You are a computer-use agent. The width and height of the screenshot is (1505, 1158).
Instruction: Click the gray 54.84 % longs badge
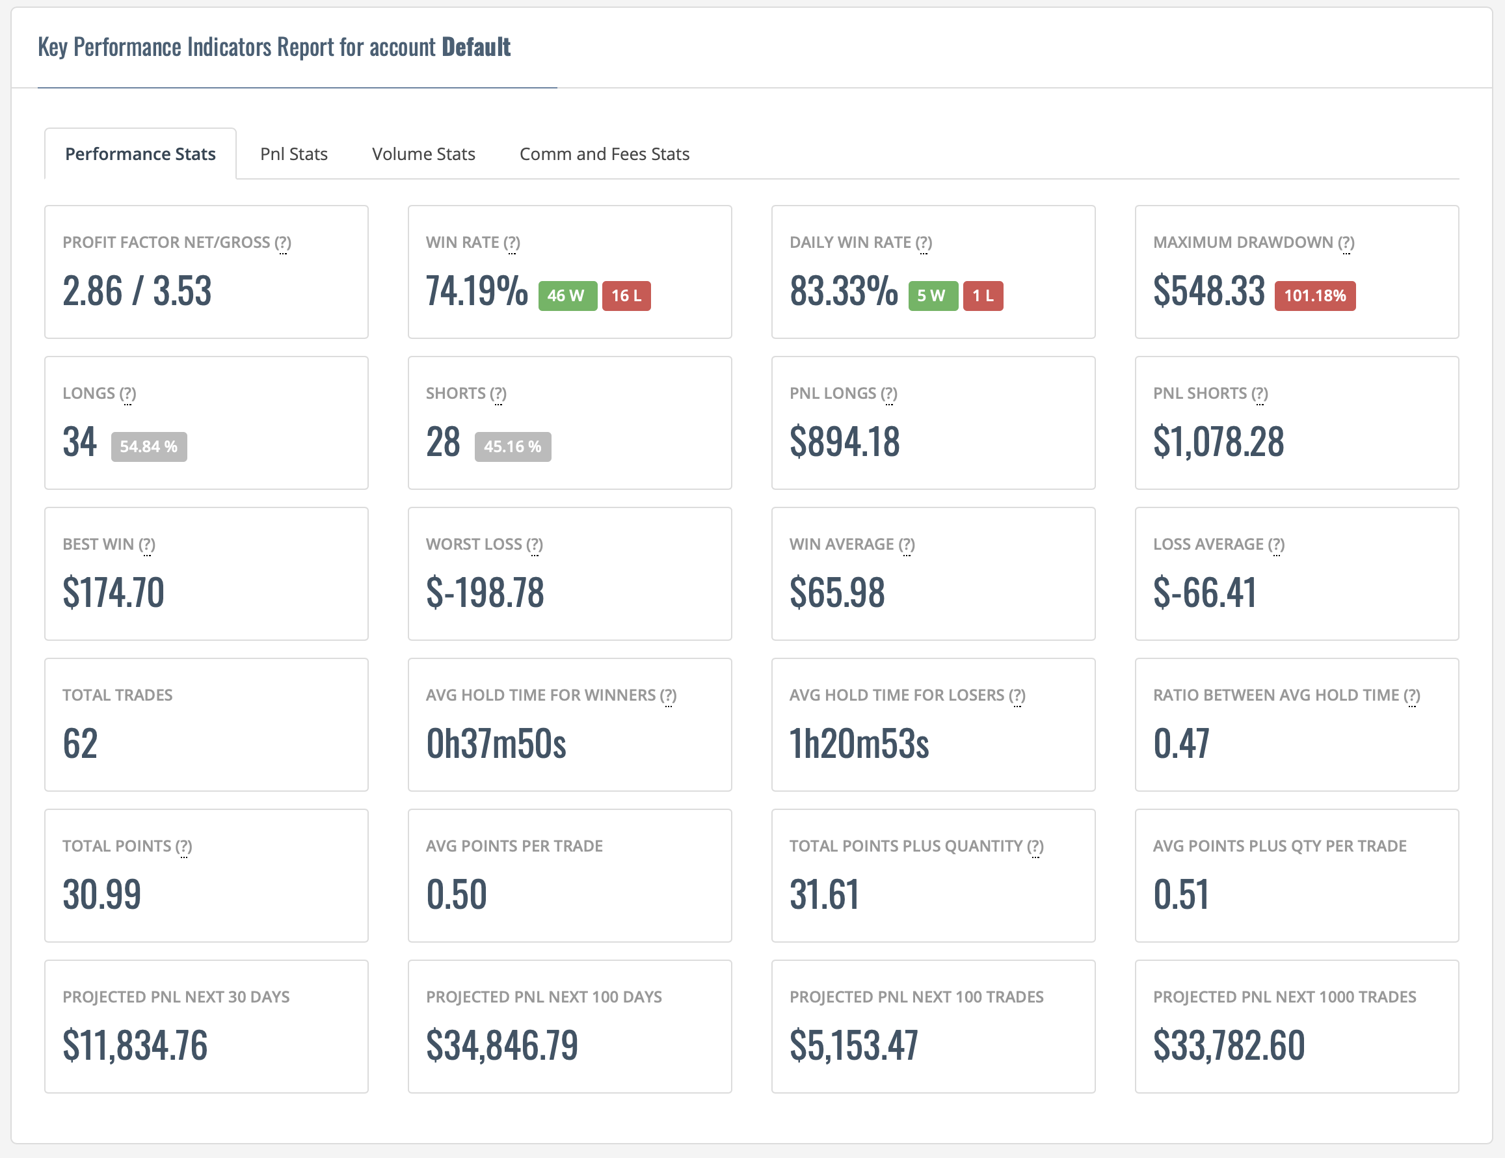pos(149,447)
